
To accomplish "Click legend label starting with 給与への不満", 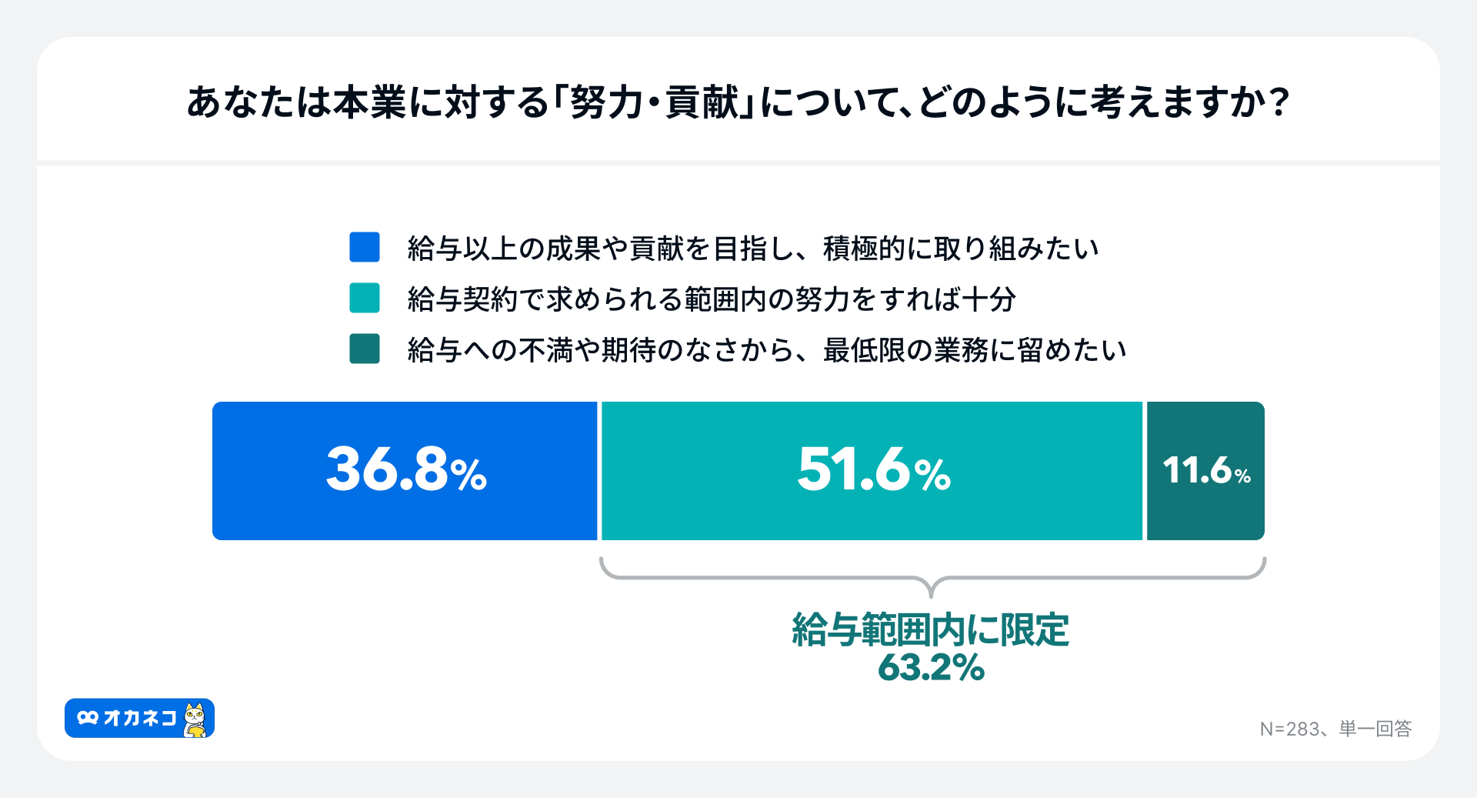I will click(x=767, y=350).
